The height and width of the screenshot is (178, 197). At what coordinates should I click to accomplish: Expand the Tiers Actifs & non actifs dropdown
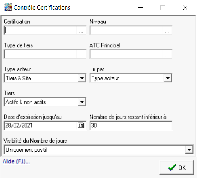click(x=82, y=102)
